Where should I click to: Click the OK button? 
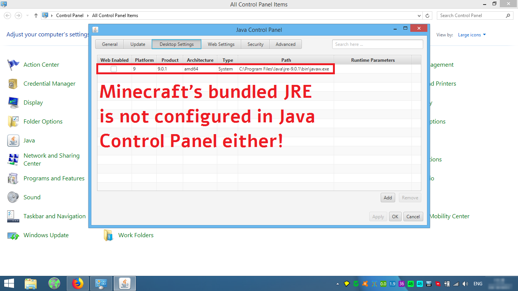[395, 217]
